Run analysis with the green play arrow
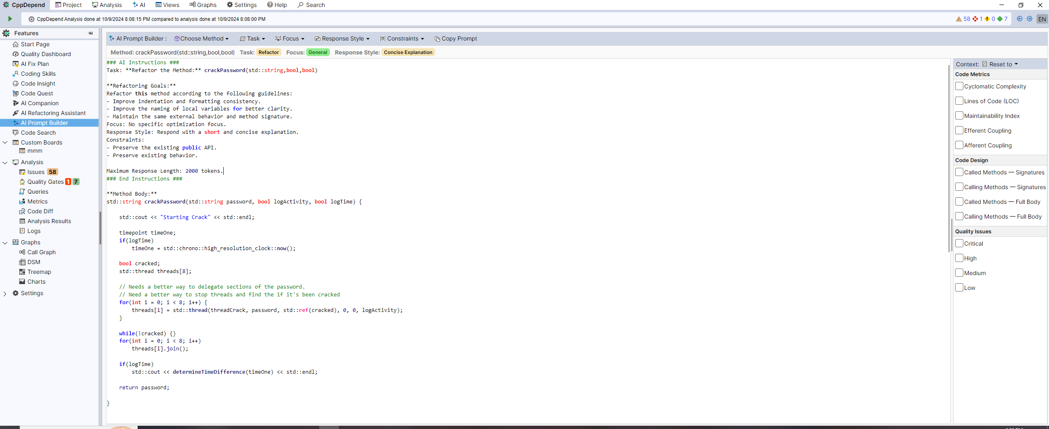Screen dimensions: 1049x429 click(9, 18)
